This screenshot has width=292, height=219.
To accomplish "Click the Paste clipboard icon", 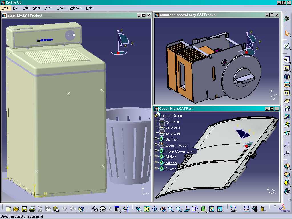I will point(56,209).
